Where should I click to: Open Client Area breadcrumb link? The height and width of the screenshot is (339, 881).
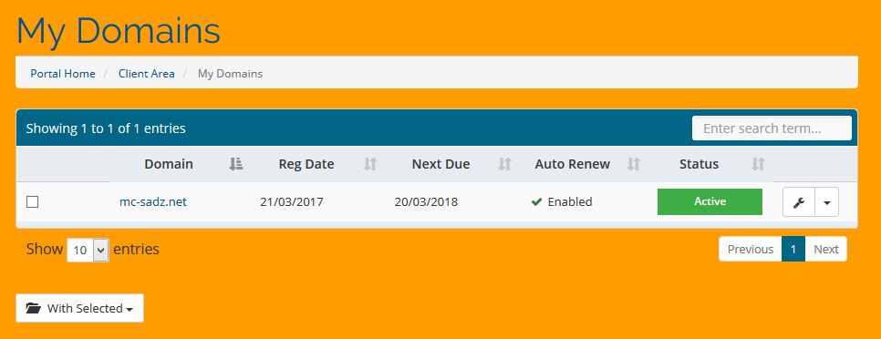pyautogui.click(x=147, y=74)
